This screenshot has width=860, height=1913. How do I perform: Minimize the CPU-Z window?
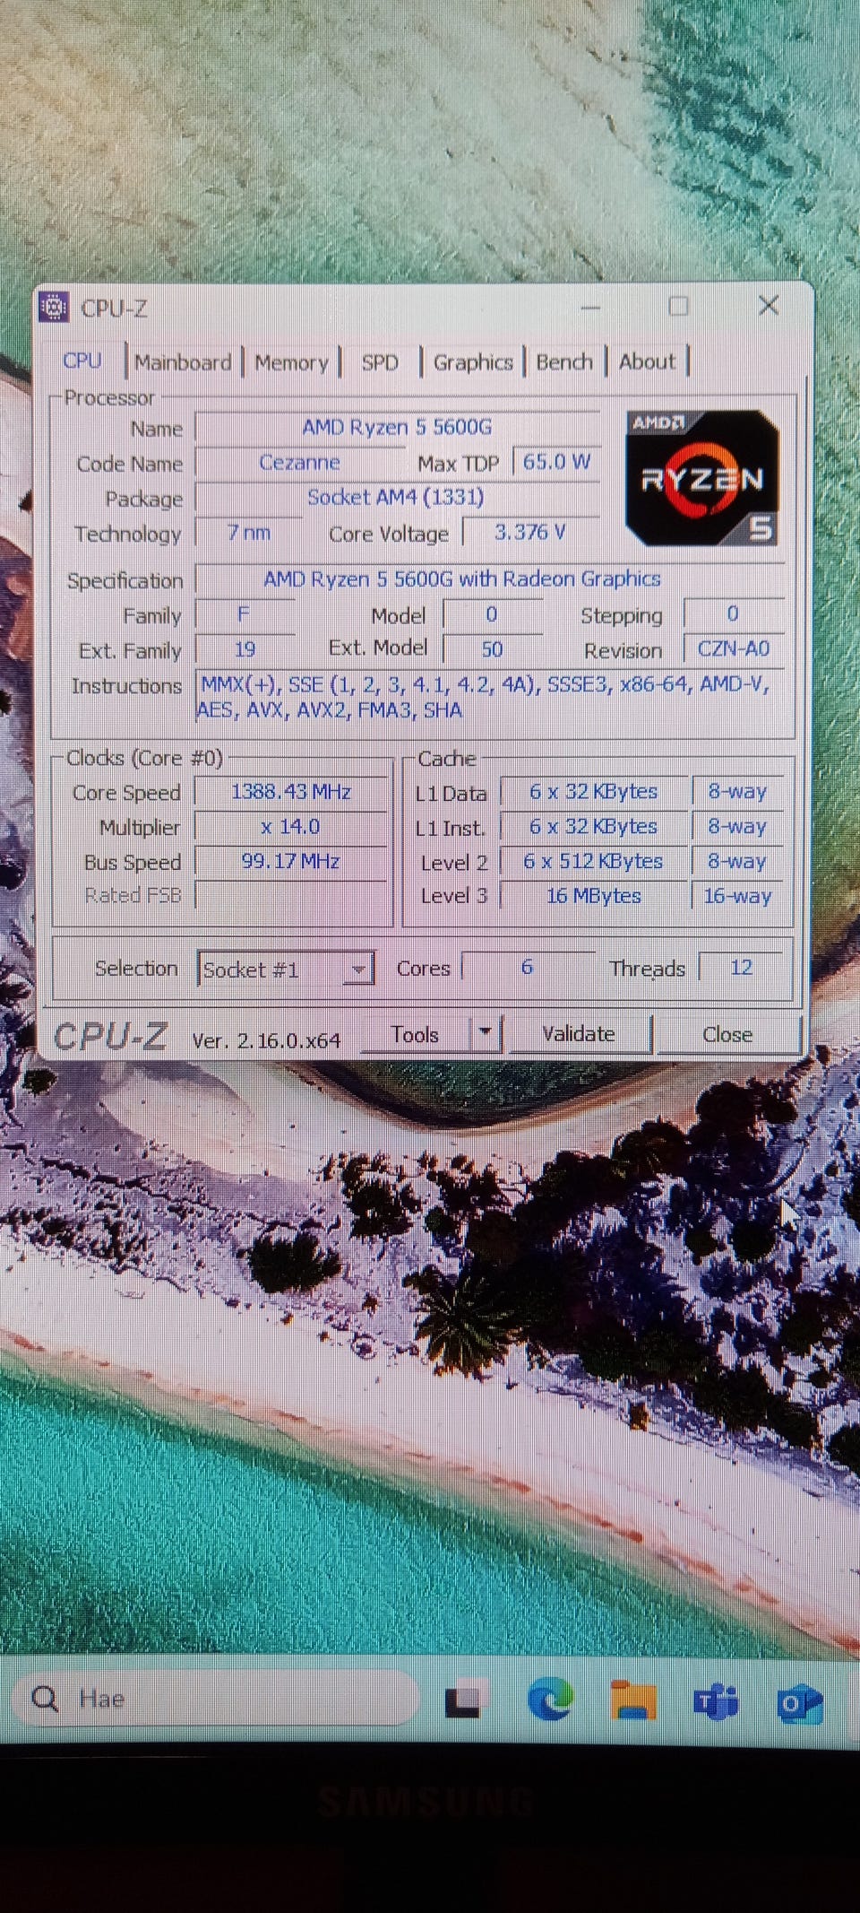[590, 308]
